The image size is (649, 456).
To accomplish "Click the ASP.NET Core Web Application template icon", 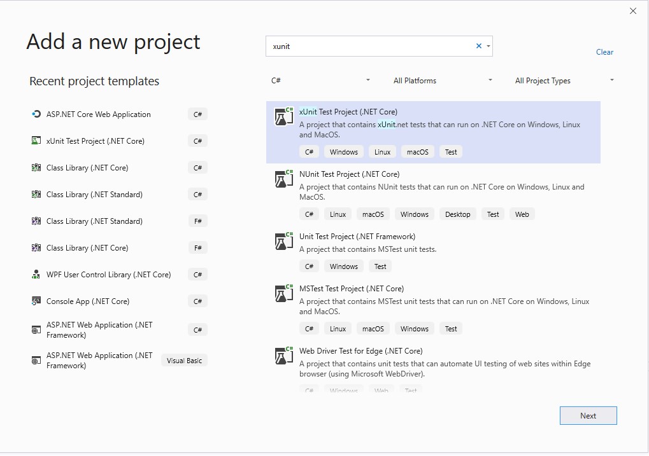I will [36, 114].
